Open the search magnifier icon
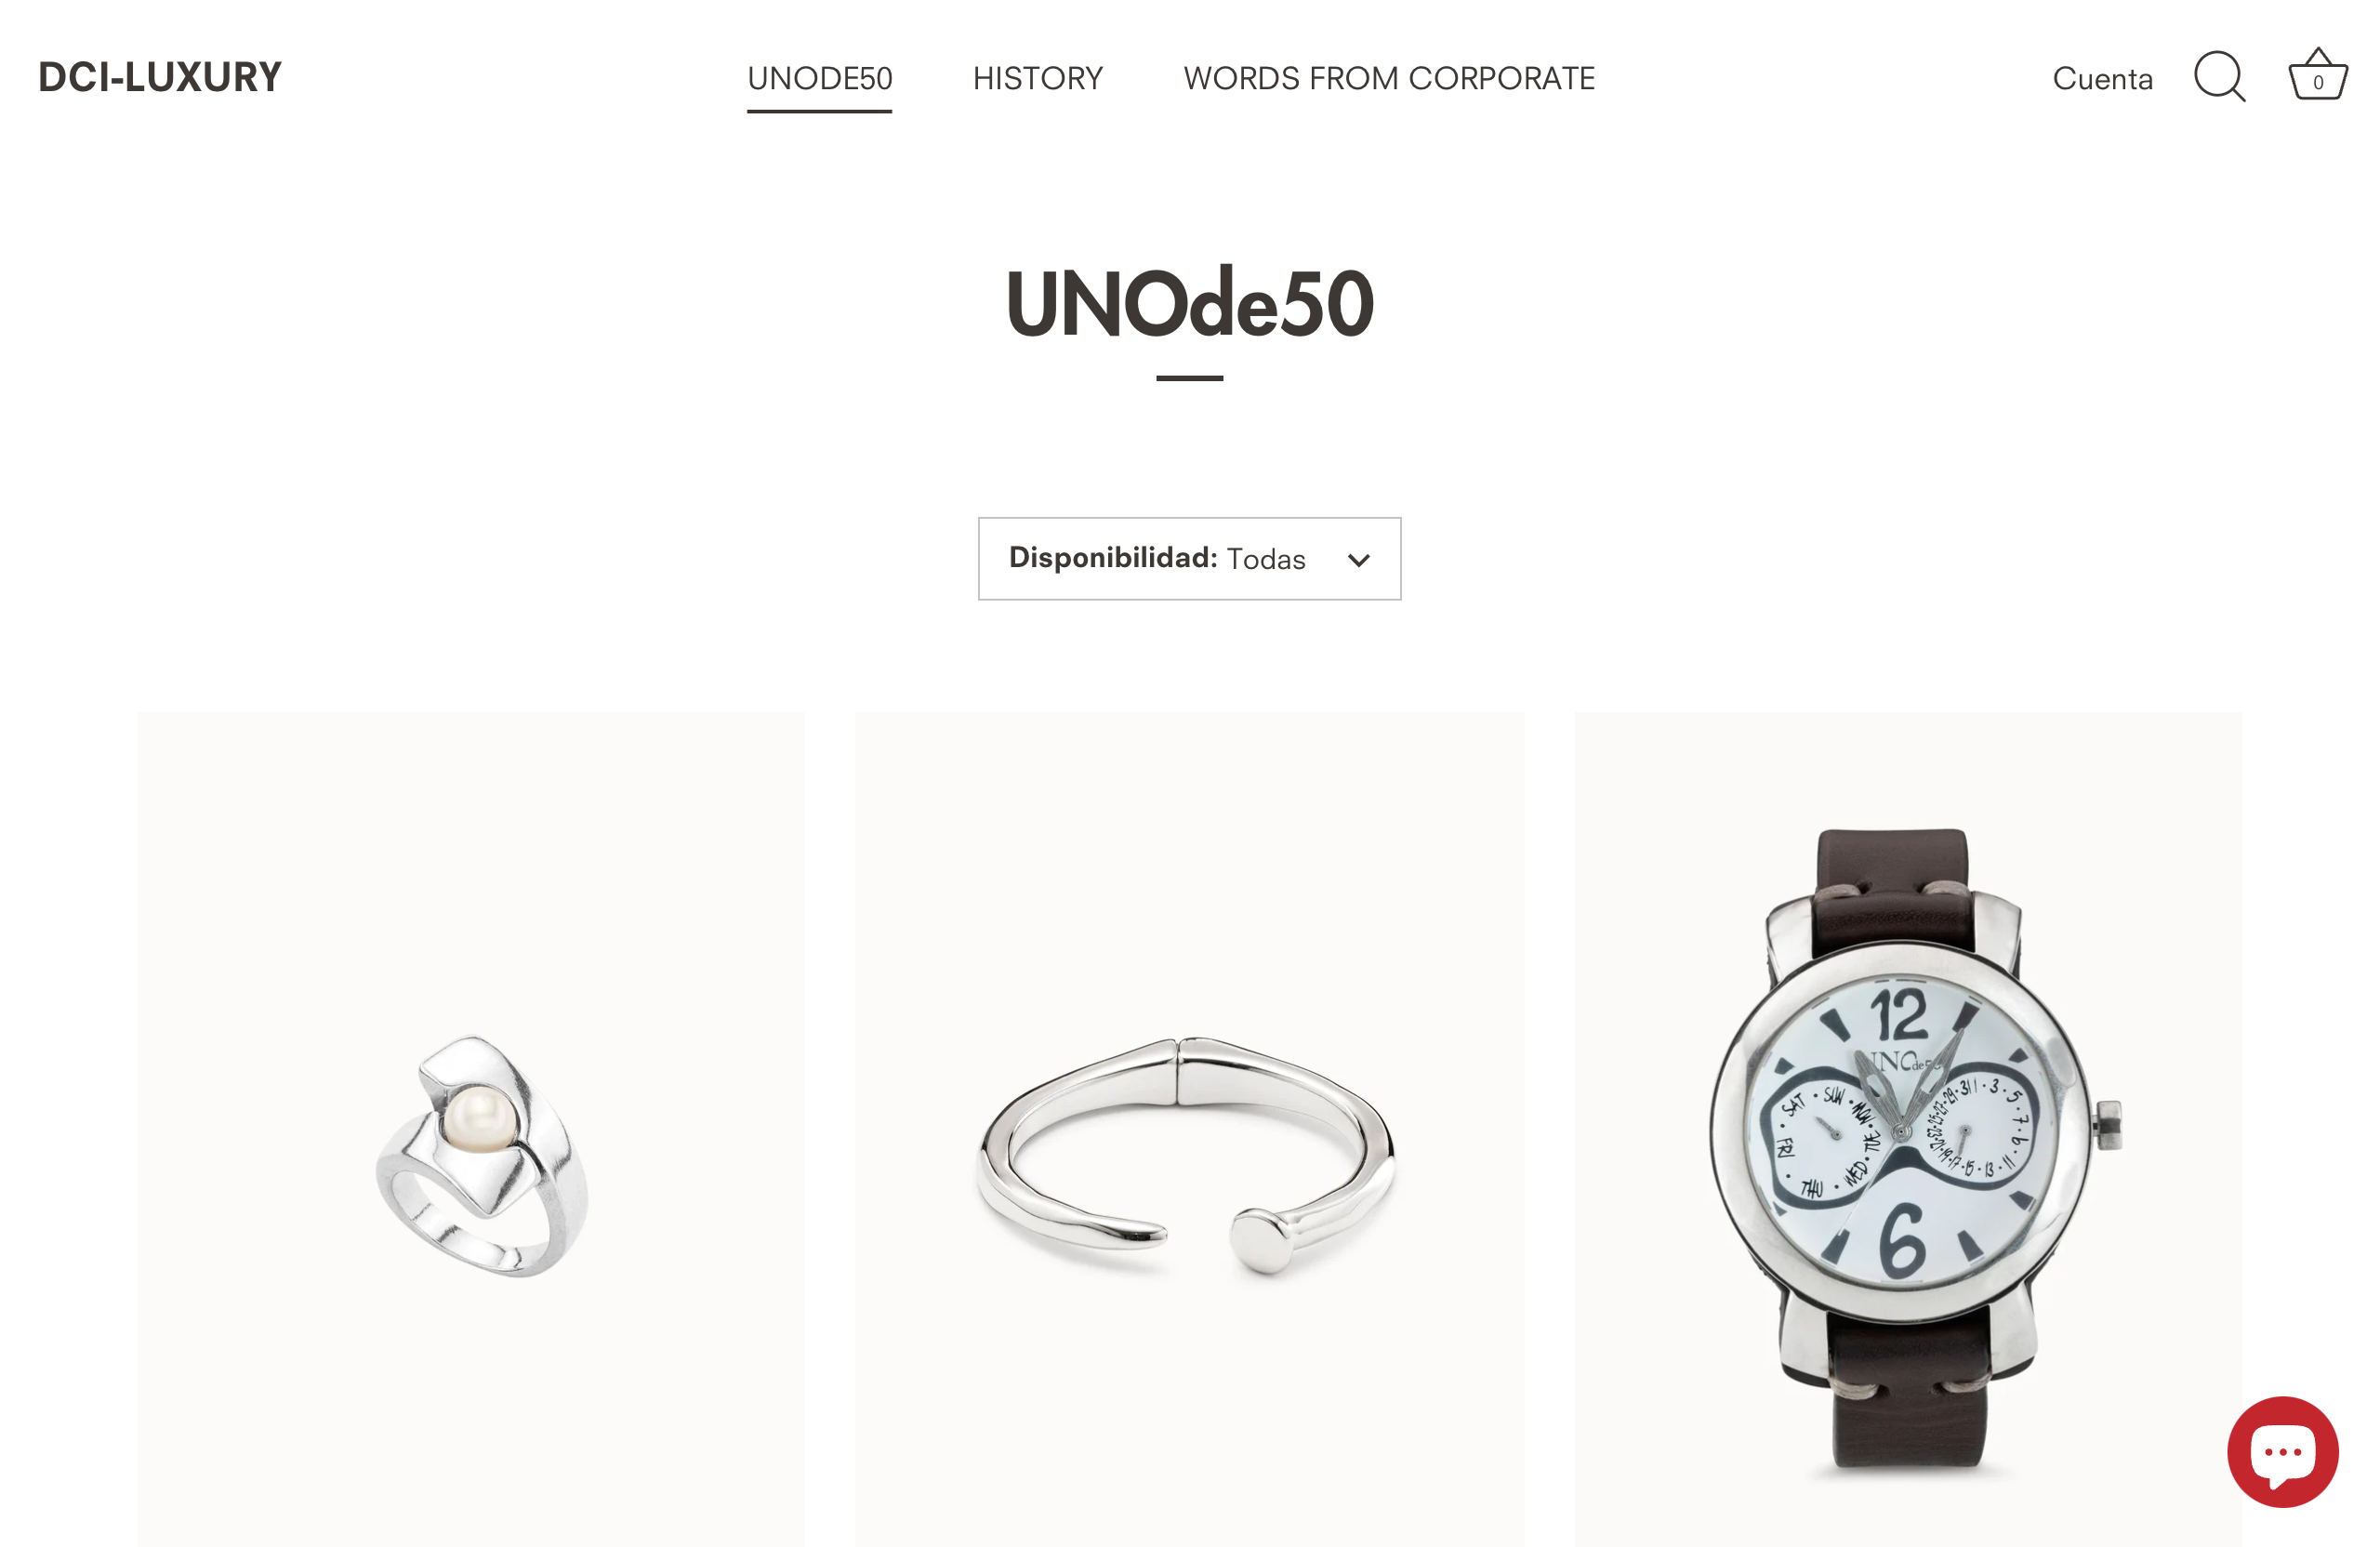2380x1547 pixels. 2219,77
